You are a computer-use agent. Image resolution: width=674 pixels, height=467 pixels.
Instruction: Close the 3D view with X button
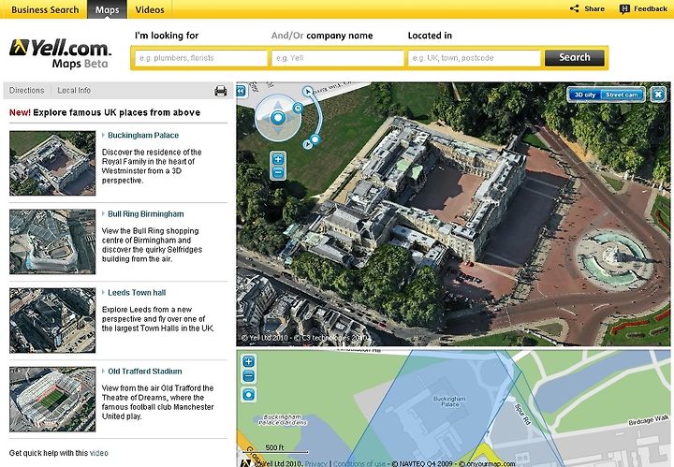point(658,95)
